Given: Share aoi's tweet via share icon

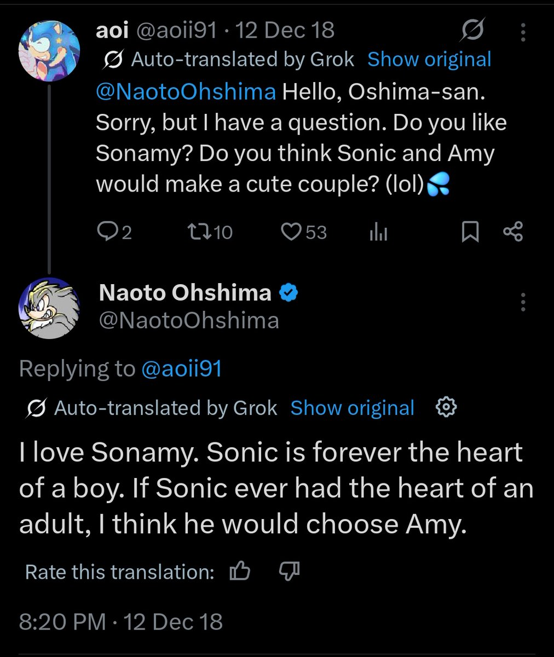Looking at the screenshot, I should pyautogui.click(x=513, y=232).
